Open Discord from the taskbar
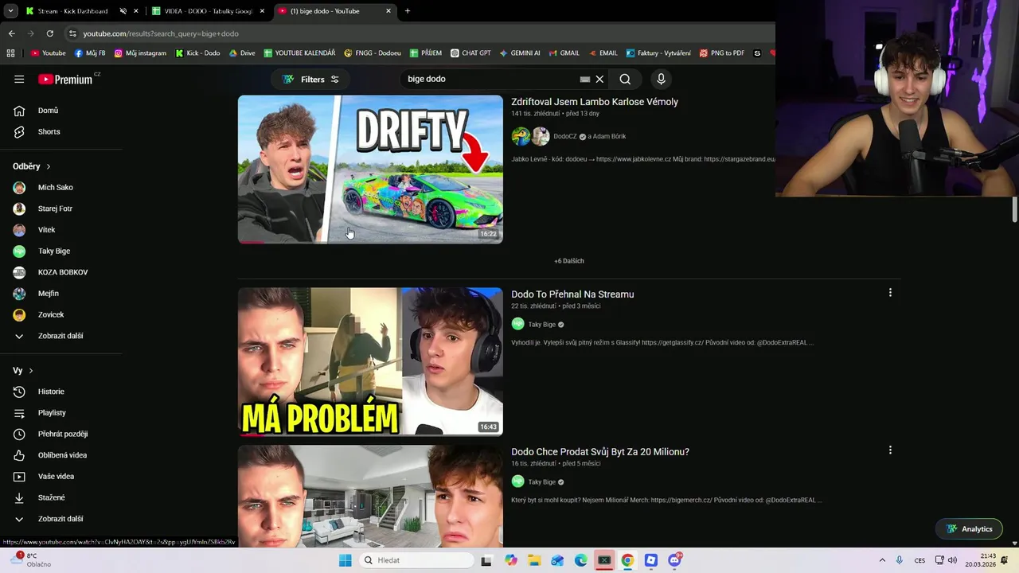 point(674,560)
